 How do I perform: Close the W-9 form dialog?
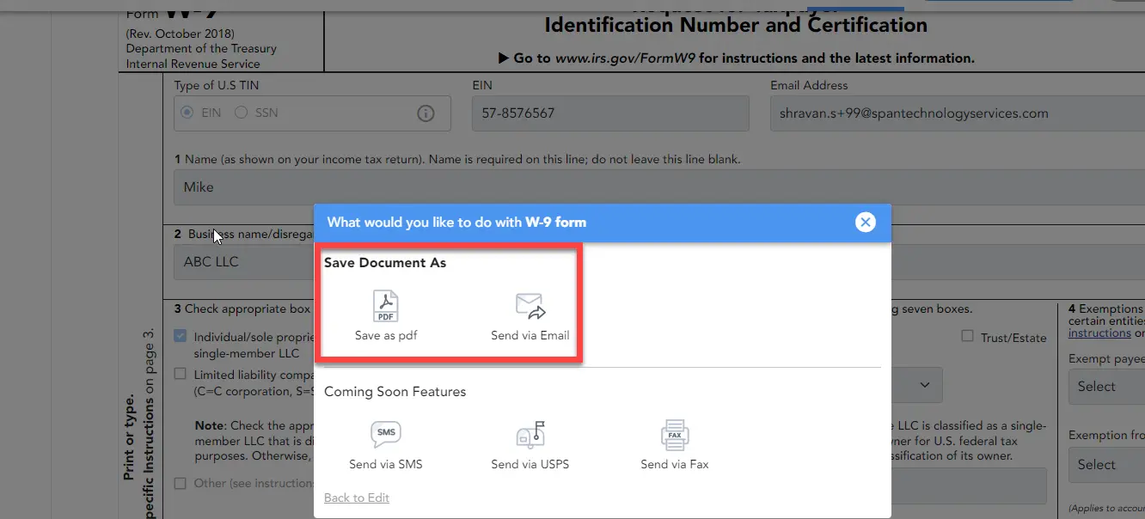coord(866,222)
